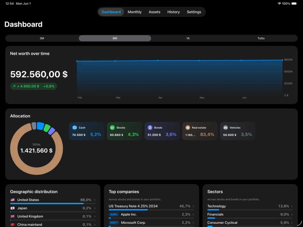Open the Real estate allocation card
The height and width of the screenshot is (227, 303).
pos(200,131)
